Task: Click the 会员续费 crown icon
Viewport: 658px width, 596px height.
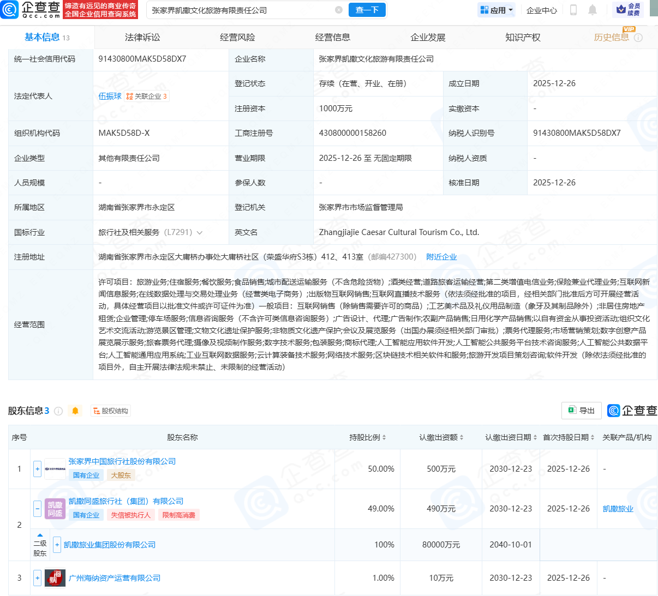Action: (x=620, y=10)
